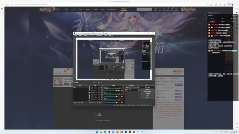Toggle visibility eye of the first 窗口采集 source
The height and width of the screenshot is (134, 239).
tap(99, 91)
